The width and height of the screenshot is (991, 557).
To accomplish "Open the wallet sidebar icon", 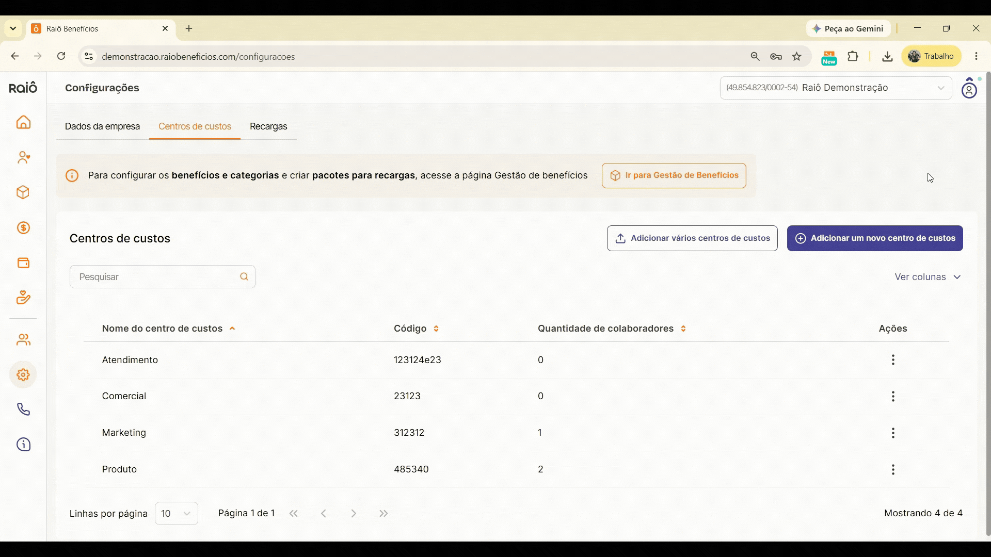I will (23, 263).
